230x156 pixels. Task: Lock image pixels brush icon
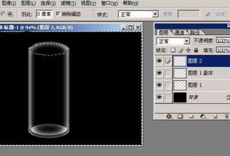pyautogui.click(x=181, y=50)
